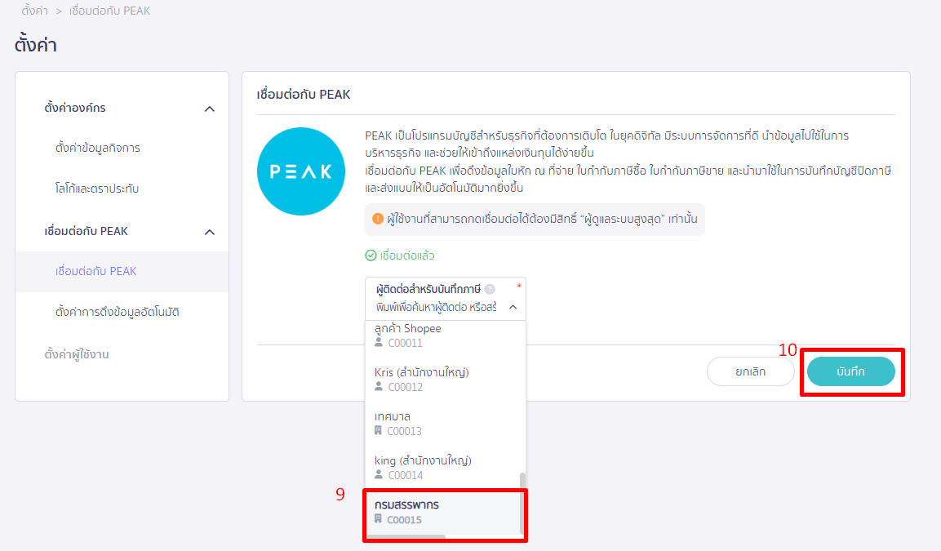Select เทศบาล from dropdown list
Screen dimensions: 941x551
tap(443, 424)
